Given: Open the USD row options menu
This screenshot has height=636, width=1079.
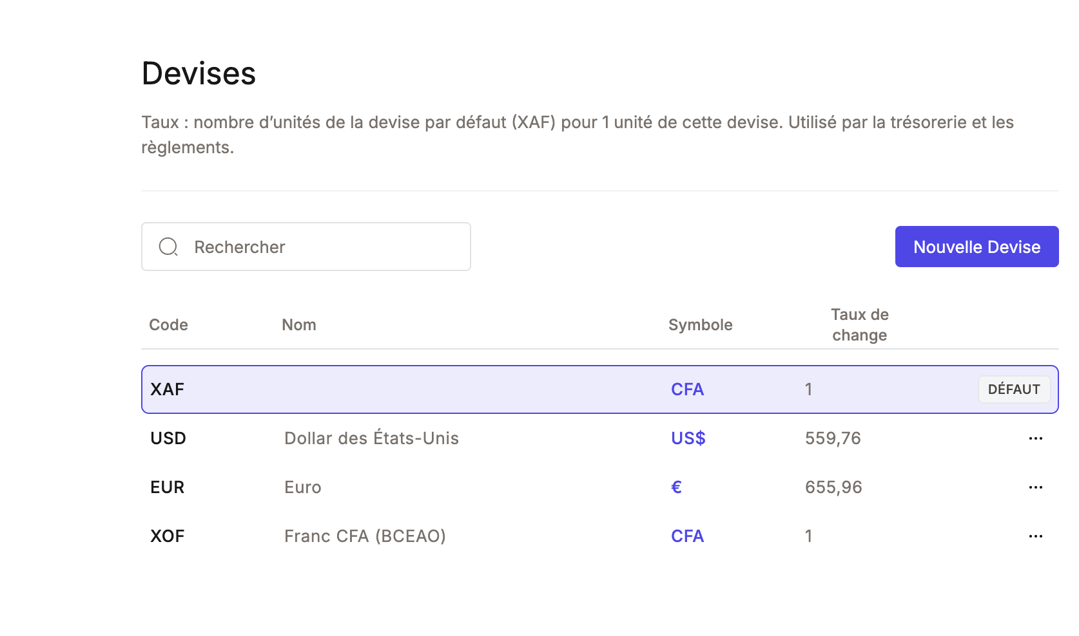Looking at the screenshot, I should tap(1035, 438).
